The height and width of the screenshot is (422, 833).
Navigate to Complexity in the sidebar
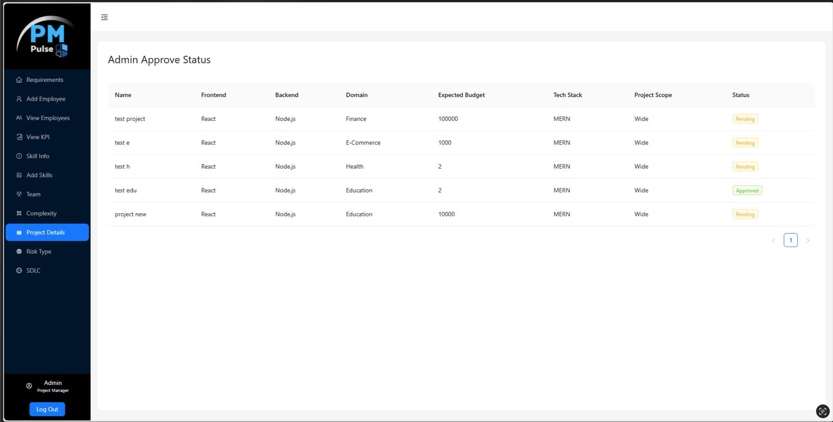pos(41,214)
